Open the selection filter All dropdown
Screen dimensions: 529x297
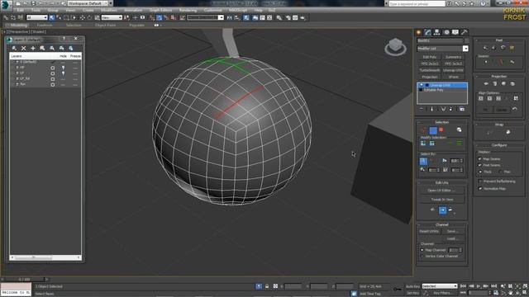pos(36,17)
